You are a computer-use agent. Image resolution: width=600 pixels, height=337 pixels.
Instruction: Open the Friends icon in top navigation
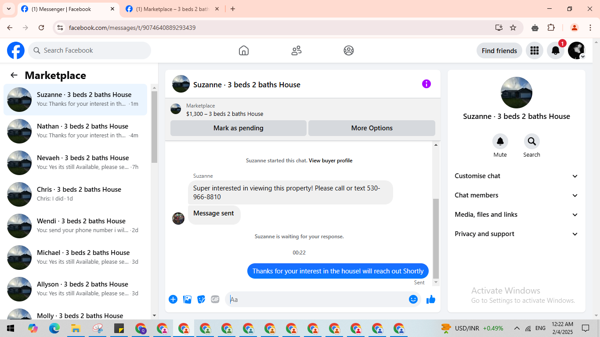coord(296,50)
